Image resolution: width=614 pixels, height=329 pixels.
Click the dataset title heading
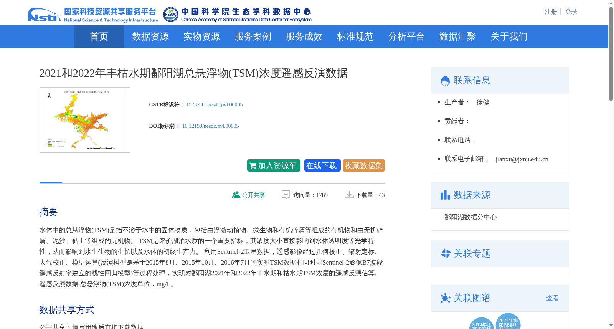coord(193,73)
